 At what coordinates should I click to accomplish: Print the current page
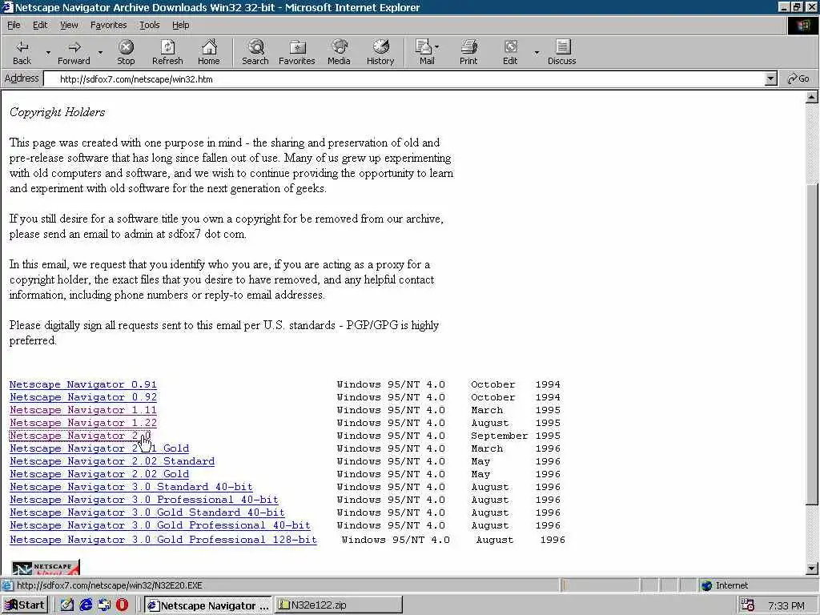tap(468, 52)
